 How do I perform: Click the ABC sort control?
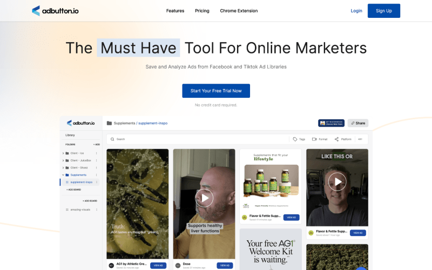(360, 139)
